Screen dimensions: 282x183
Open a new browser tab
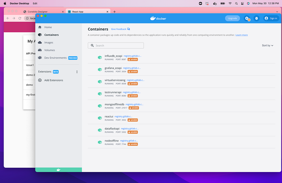click(114, 12)
